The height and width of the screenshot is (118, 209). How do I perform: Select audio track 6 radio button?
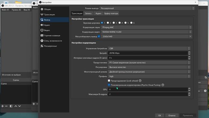[x=131, y=23]
